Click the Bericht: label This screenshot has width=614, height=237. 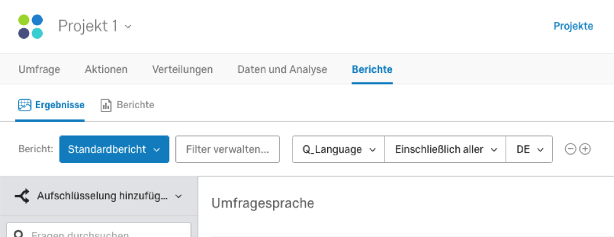[x=36, y=149]
